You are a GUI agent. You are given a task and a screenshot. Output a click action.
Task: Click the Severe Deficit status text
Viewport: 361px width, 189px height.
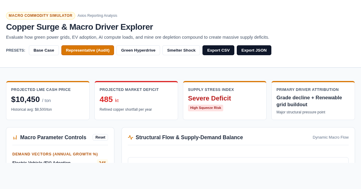click(209, 98)
